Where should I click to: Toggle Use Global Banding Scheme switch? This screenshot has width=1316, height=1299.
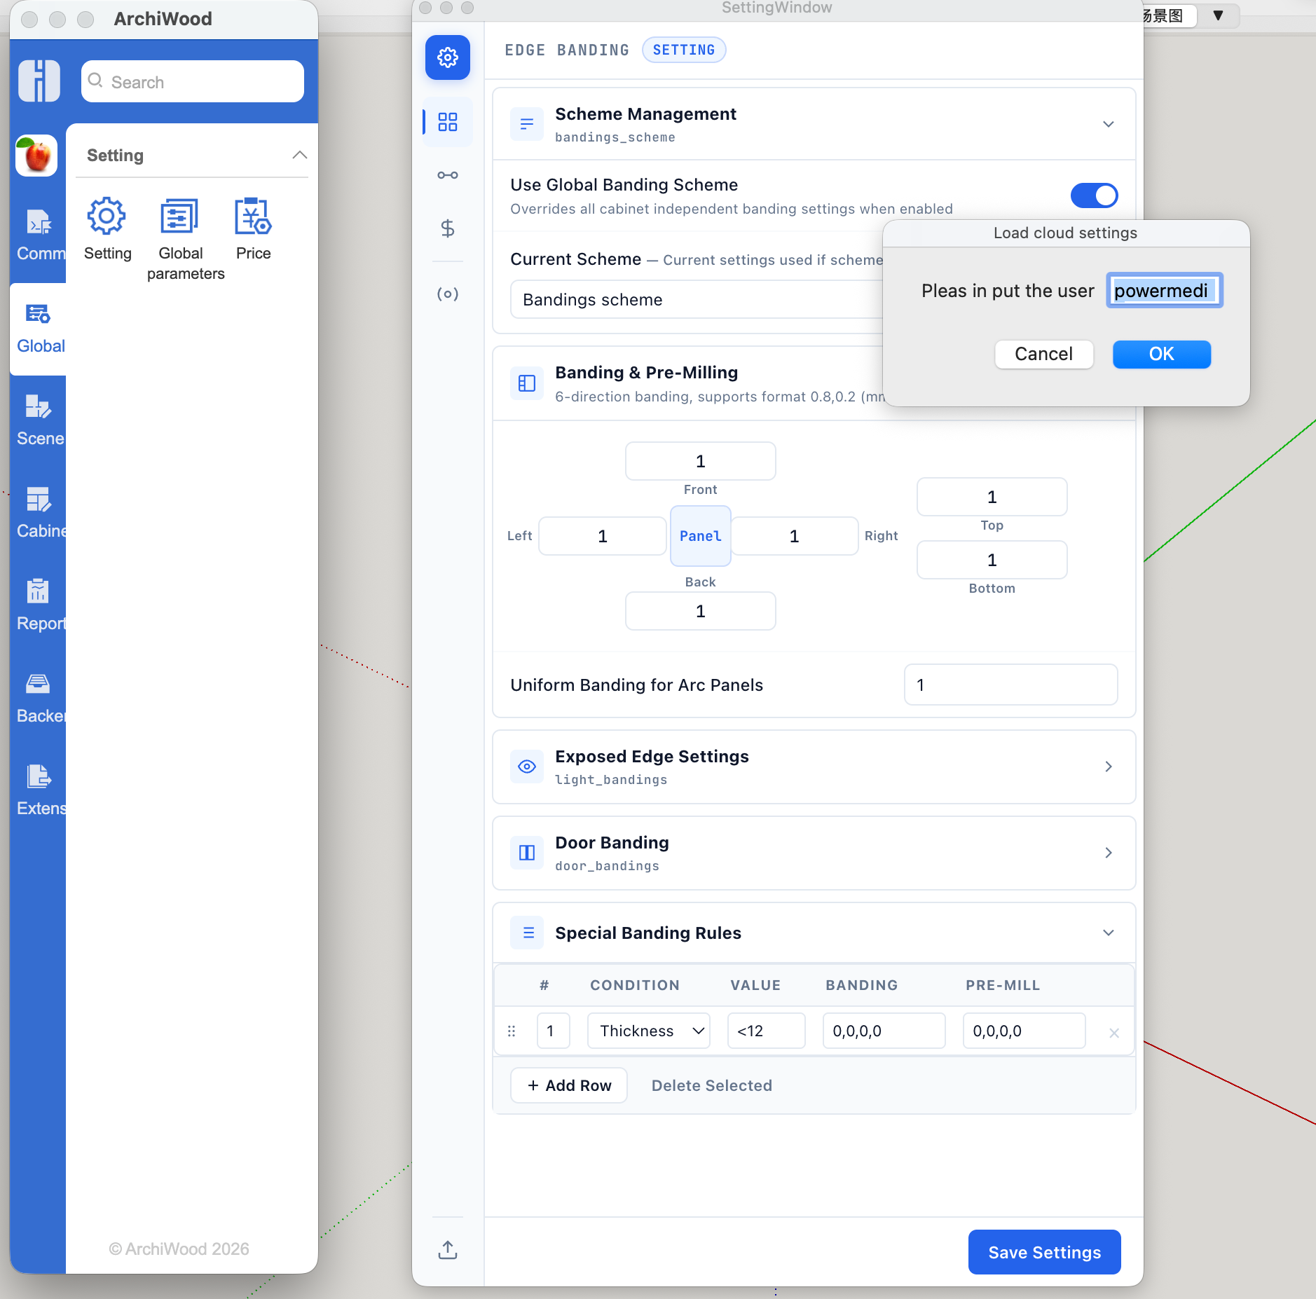1094,195
